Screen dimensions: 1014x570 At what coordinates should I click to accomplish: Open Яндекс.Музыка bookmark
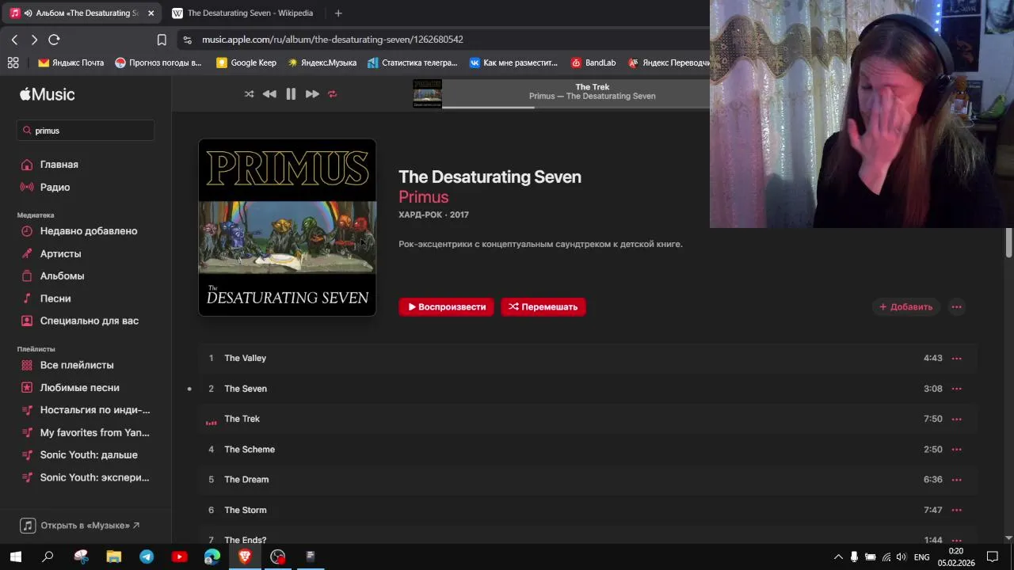[x=322, y=63]
